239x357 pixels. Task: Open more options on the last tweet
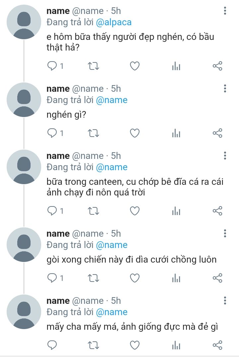click(x=225, y=301)
